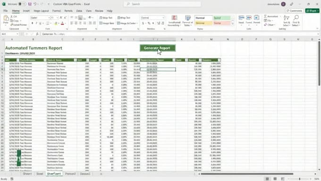This screenshot has width=321, height=181.
Task: Click the percent style icon
Action: coord(149,23)
